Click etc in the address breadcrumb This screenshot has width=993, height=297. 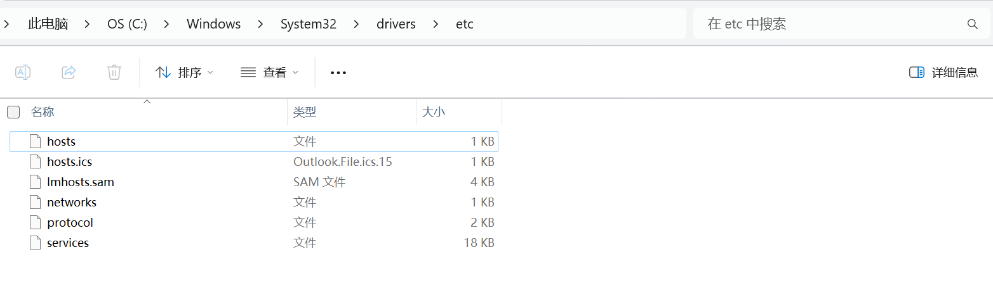[465, 24]
